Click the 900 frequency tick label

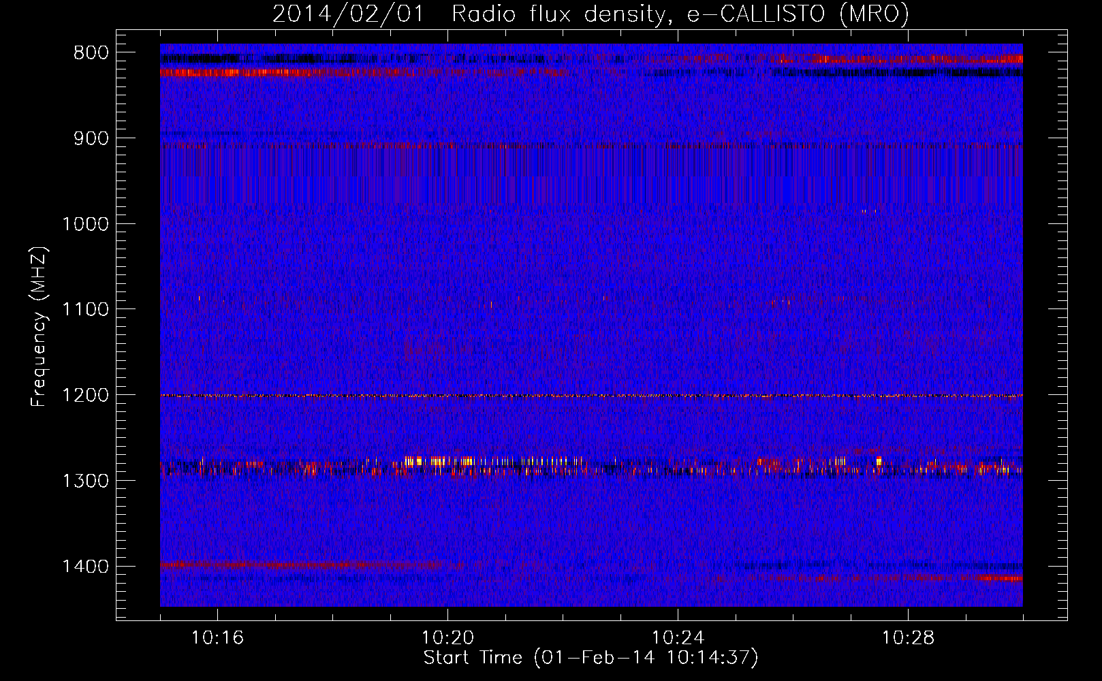click(91, 138)
